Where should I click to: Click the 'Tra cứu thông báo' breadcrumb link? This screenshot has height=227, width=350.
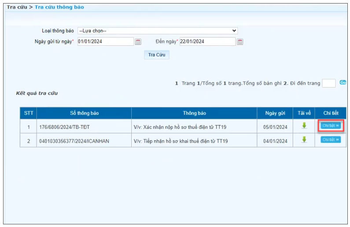tap(59, 7)
